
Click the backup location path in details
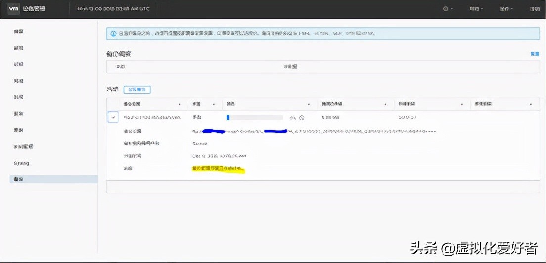coord(314,131)
